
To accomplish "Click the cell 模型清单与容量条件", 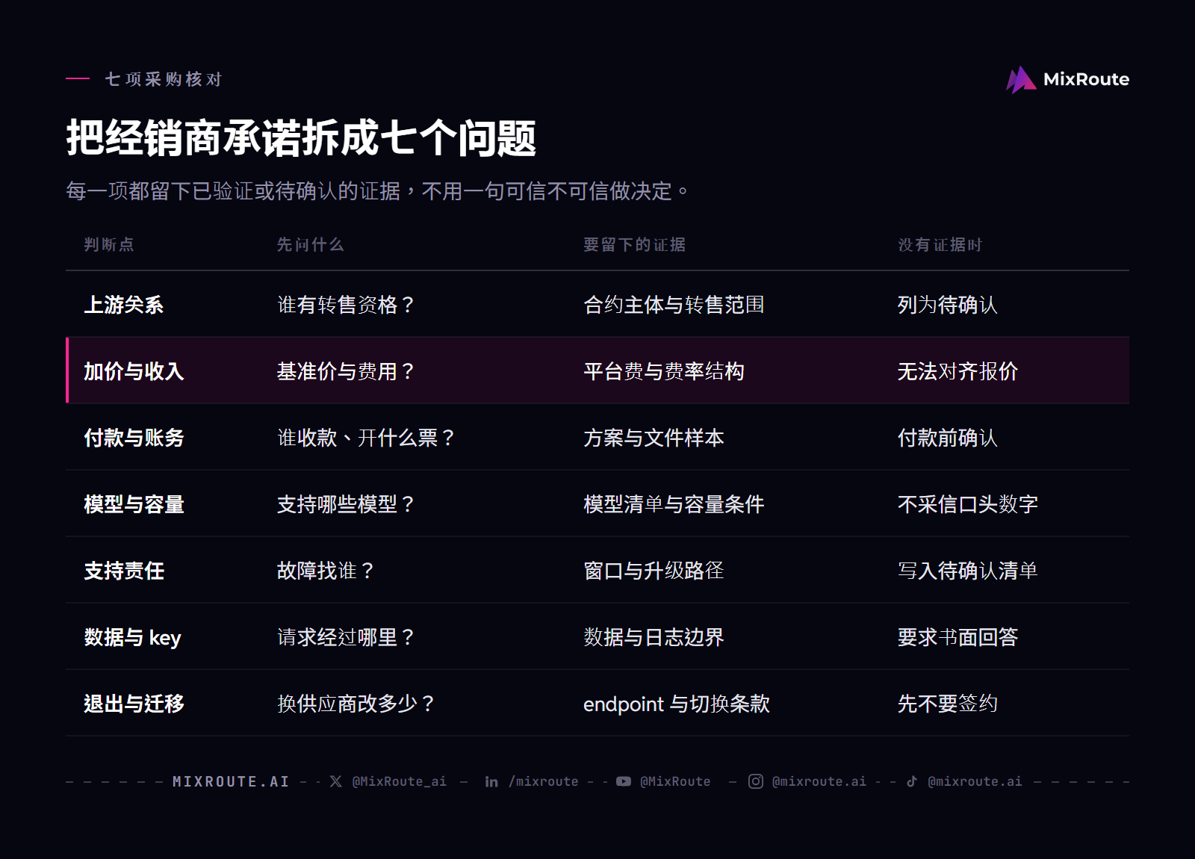I will click(x=674, y=504).
